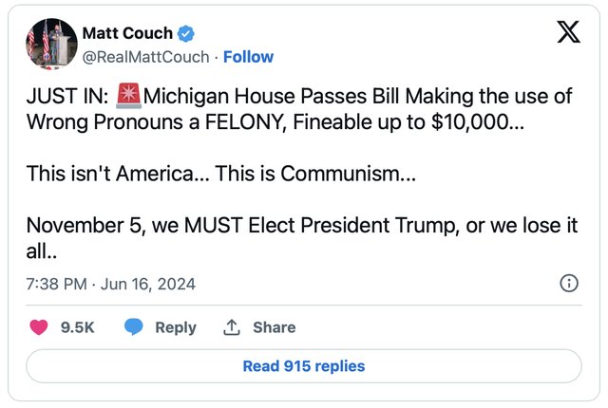Follow the @RealMattCouch account
This screenshot has height=408, width=608.
coord(248,57)
